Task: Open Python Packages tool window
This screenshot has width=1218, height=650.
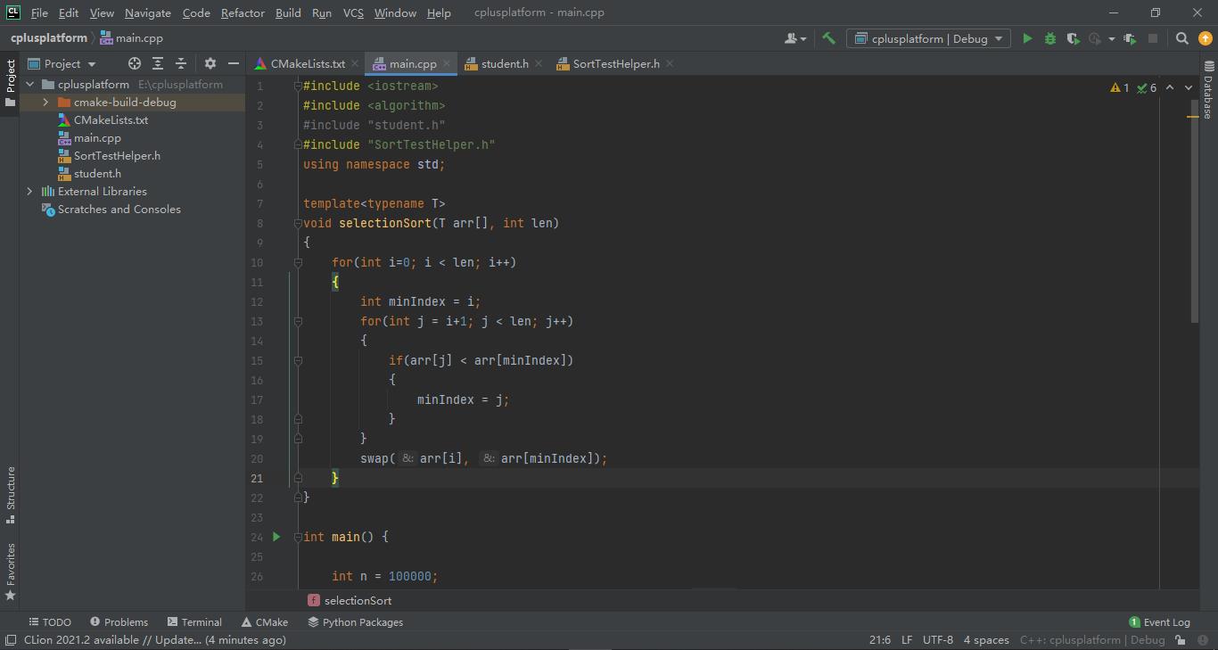Action: (355, 622)
